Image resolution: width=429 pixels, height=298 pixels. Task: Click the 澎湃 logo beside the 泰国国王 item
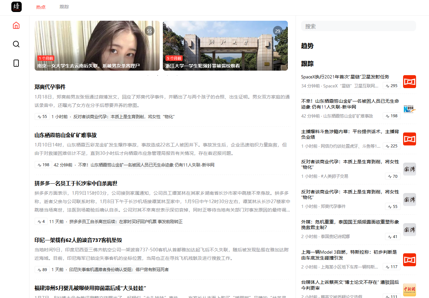pos(410,230)
